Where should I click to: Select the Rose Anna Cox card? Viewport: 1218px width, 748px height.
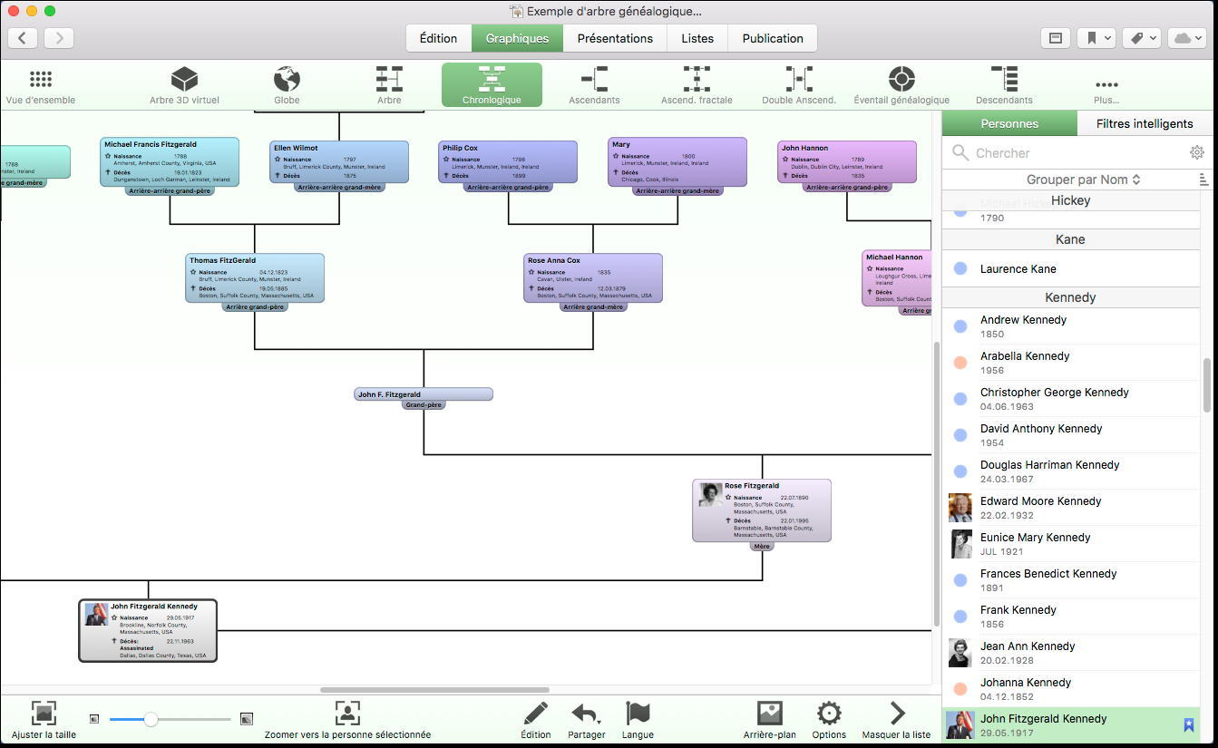tap(593, 277)
